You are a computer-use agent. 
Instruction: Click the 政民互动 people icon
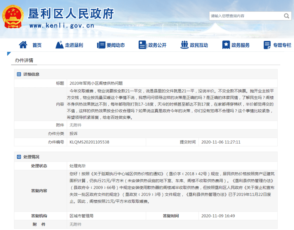pos(184,45)
